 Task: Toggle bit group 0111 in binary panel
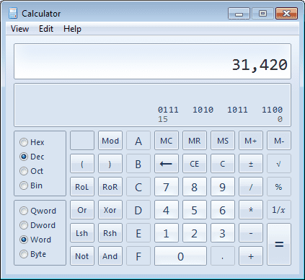pos(168,110)
